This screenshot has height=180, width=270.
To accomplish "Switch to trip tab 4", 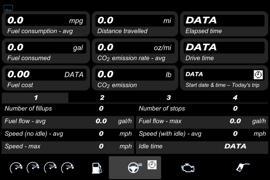I will coord(235,98).
